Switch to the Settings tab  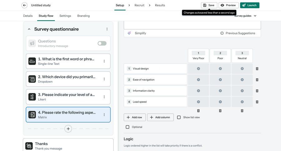65,16
